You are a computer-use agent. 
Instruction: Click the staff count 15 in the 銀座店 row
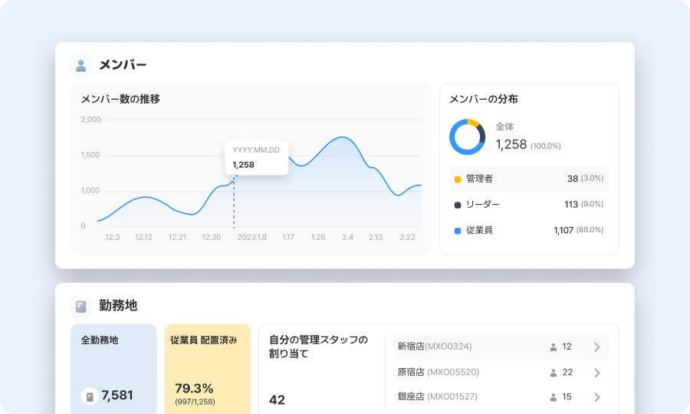pyautogui.click(x=567, y=397)
